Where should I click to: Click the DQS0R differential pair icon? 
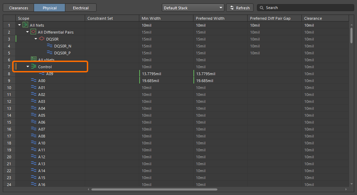tap(42, 39)
